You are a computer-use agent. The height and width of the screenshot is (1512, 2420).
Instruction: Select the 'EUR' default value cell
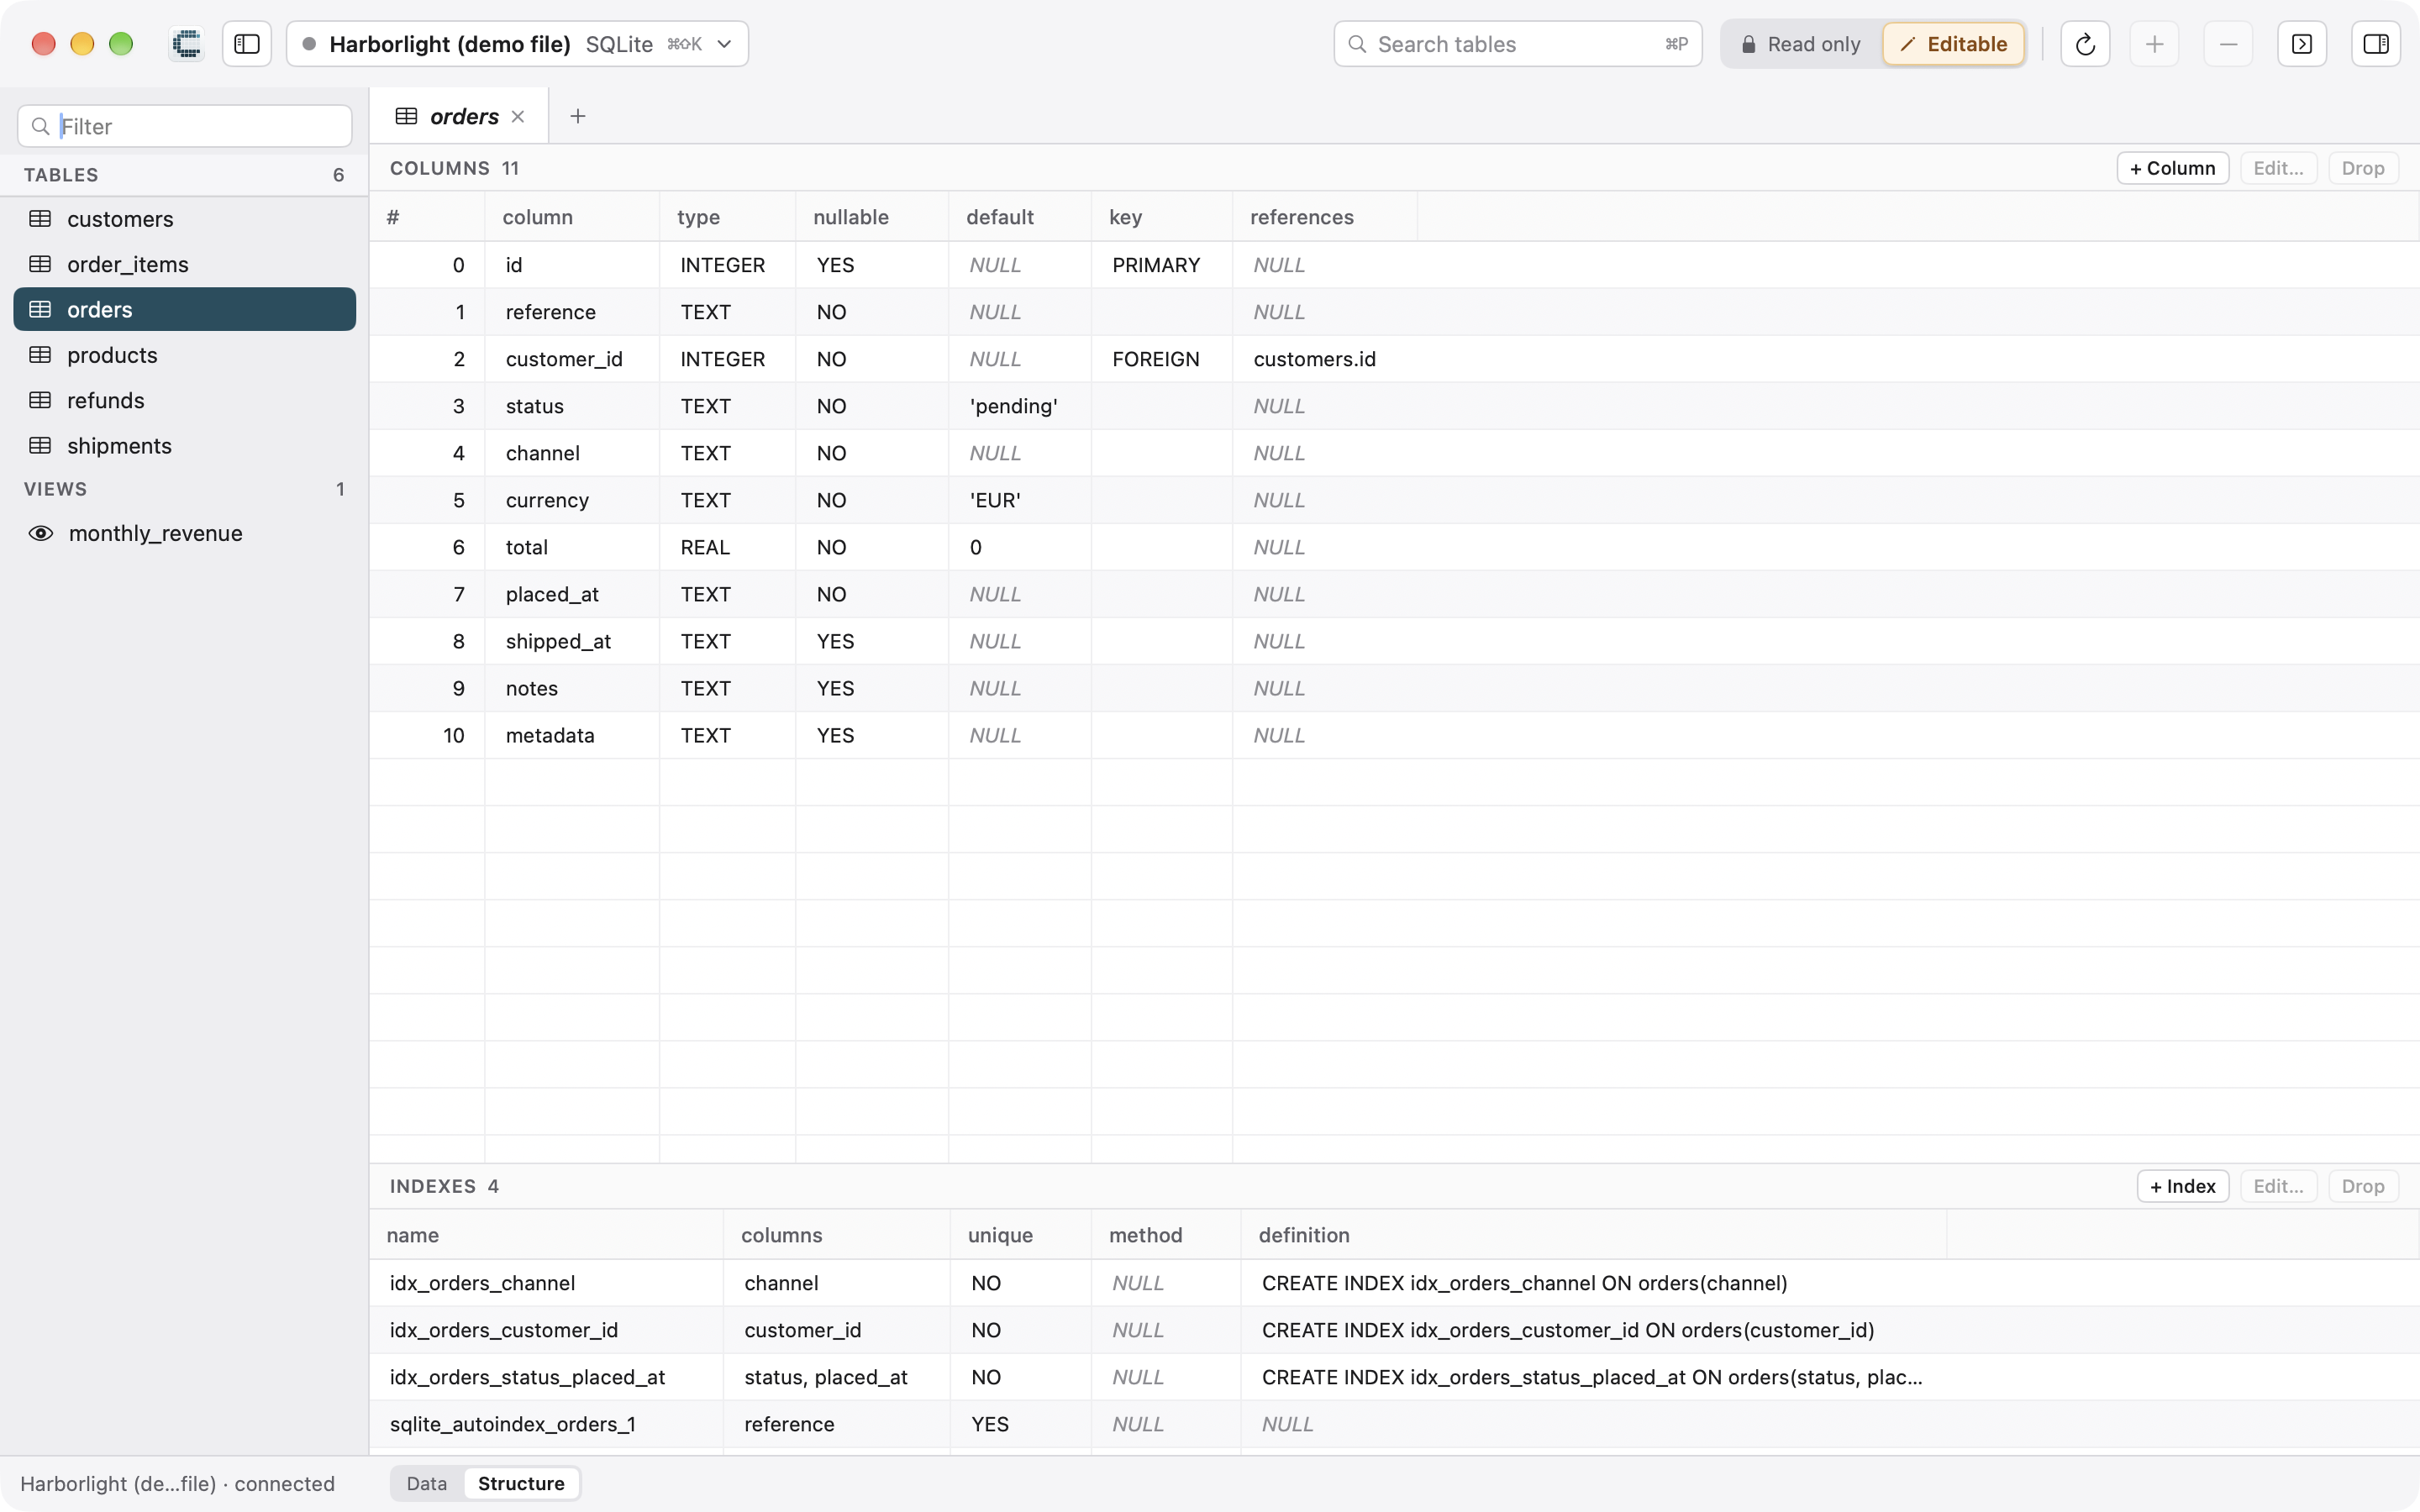point(1020,500)
